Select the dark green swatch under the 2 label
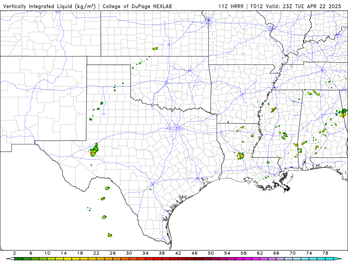 coord(18,259)
